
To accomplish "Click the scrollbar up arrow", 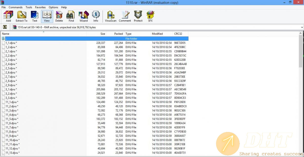I will click(301, 33).
